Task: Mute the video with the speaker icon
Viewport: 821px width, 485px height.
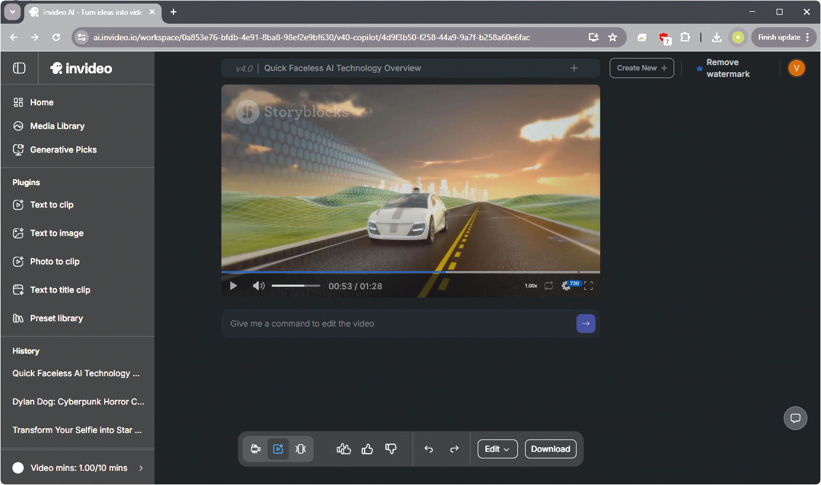Action: pyautogui.click(x=259, y=286)
